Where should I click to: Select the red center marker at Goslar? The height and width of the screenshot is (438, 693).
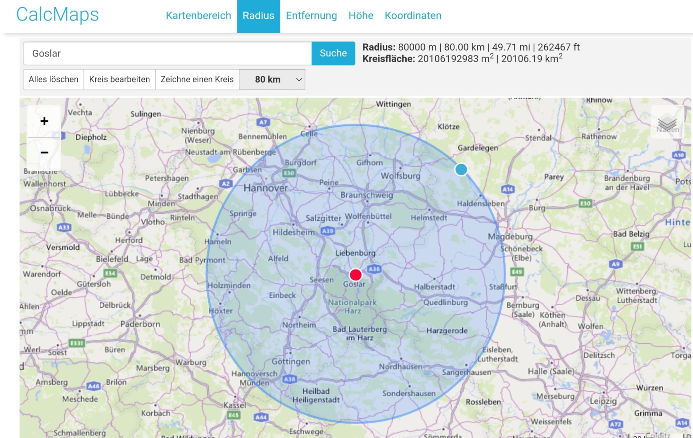click(x=356, y=275)
